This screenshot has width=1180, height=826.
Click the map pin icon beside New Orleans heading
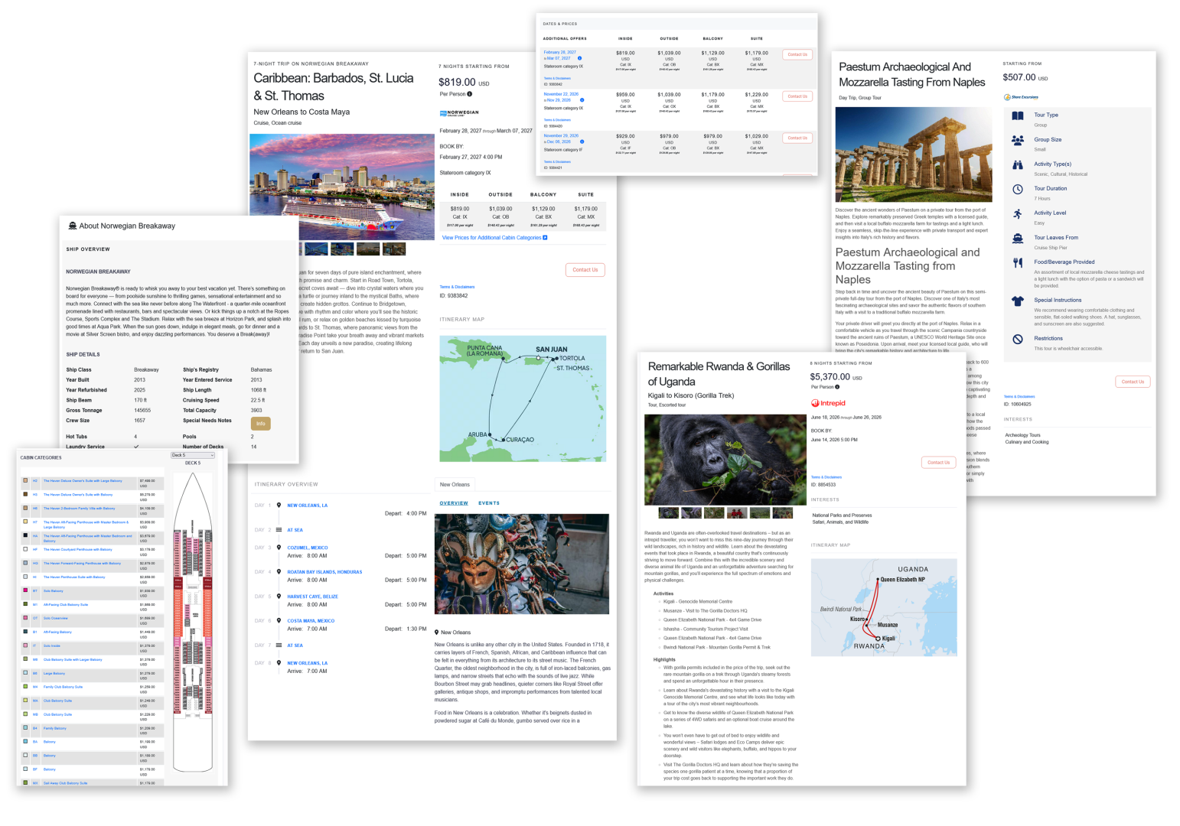click(x=437, y=633)
